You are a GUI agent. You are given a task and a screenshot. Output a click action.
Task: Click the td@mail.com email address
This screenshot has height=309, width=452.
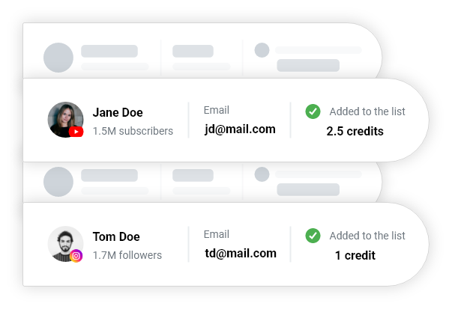coord(241,254)
